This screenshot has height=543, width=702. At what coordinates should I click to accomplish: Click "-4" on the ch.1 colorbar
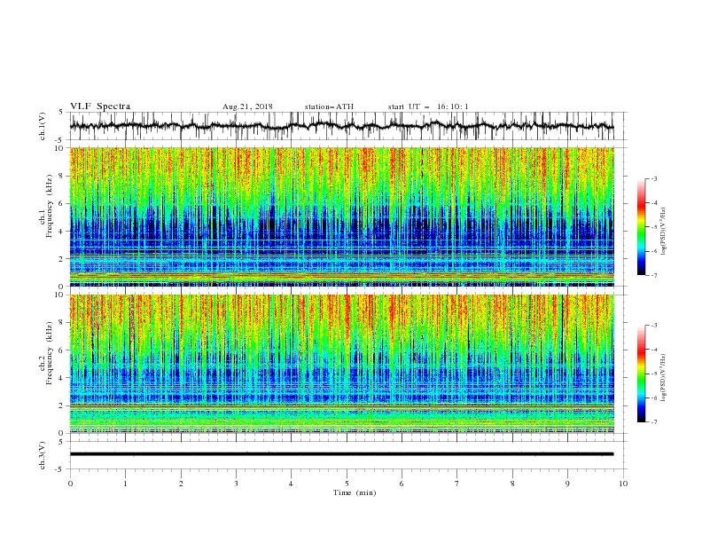click(x=654, y=203)
